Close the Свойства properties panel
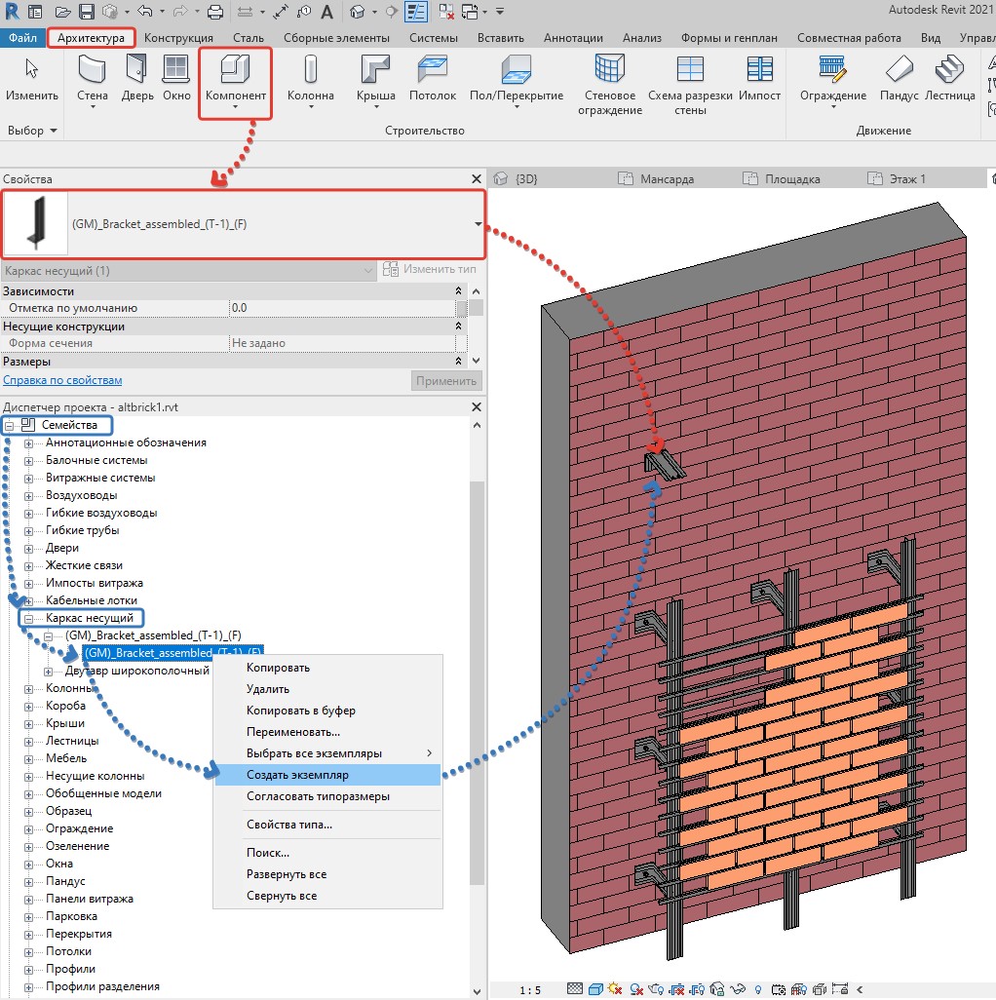Screen dimensions: 996x1000 tap(476, 179)
